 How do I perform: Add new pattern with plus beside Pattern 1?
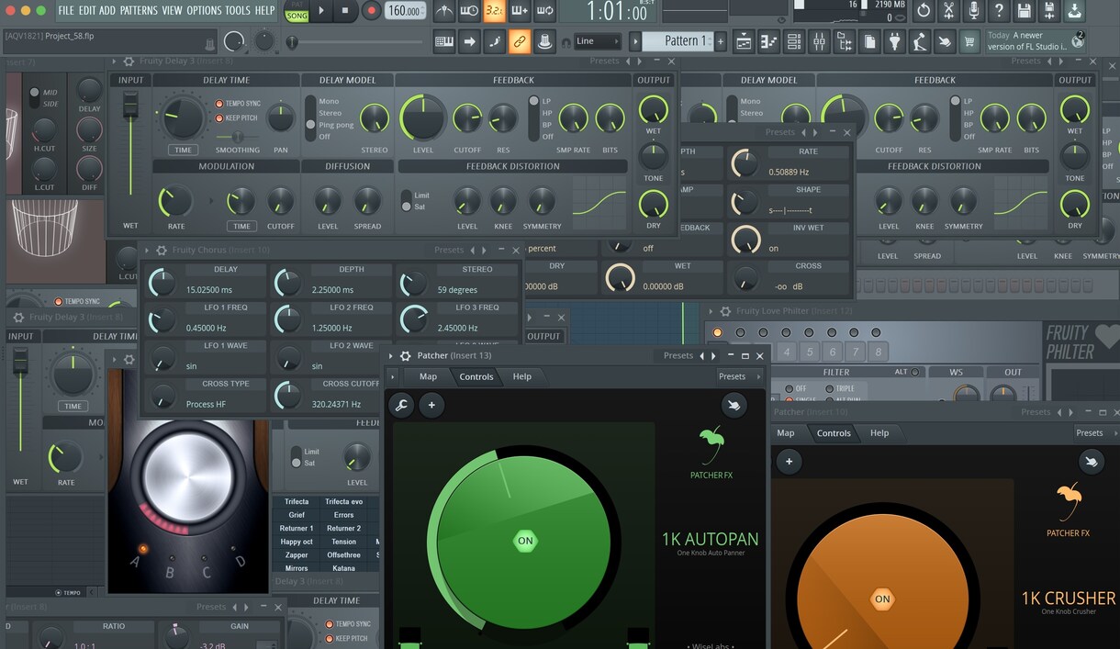pos(721,41)
